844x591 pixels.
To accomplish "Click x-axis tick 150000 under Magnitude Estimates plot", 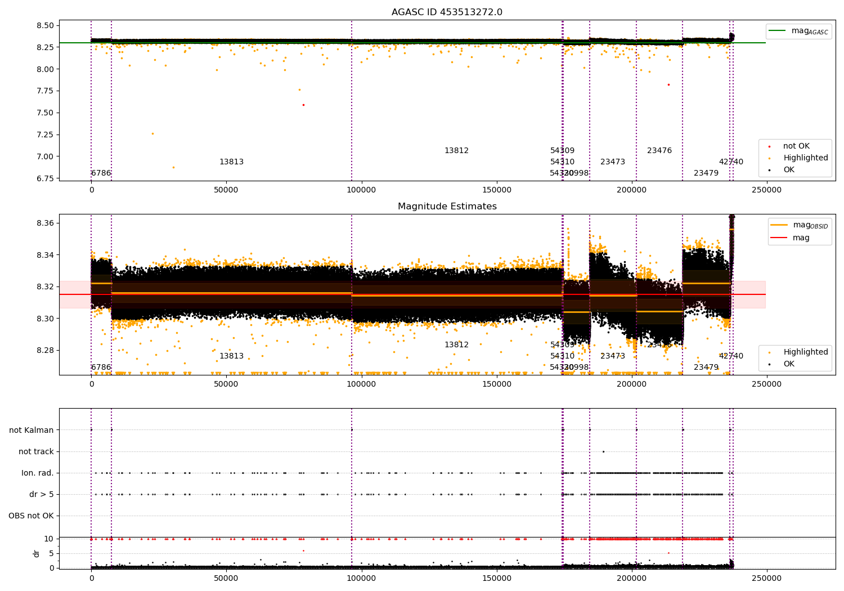I will tap(496, 384).
